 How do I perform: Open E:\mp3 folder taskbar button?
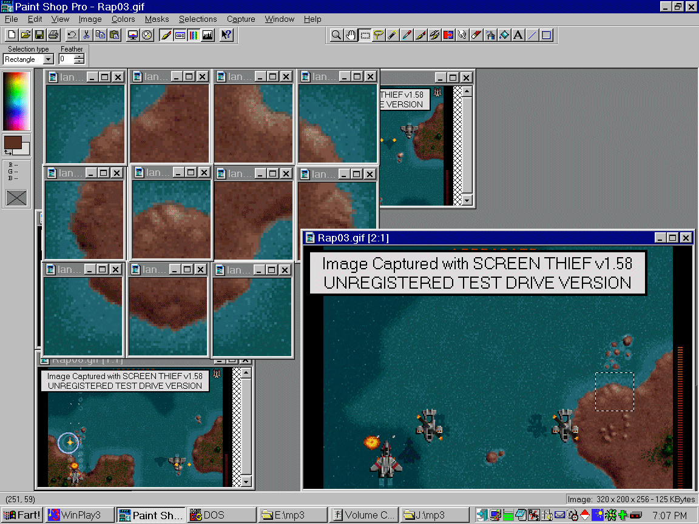(x=292, y=515)
